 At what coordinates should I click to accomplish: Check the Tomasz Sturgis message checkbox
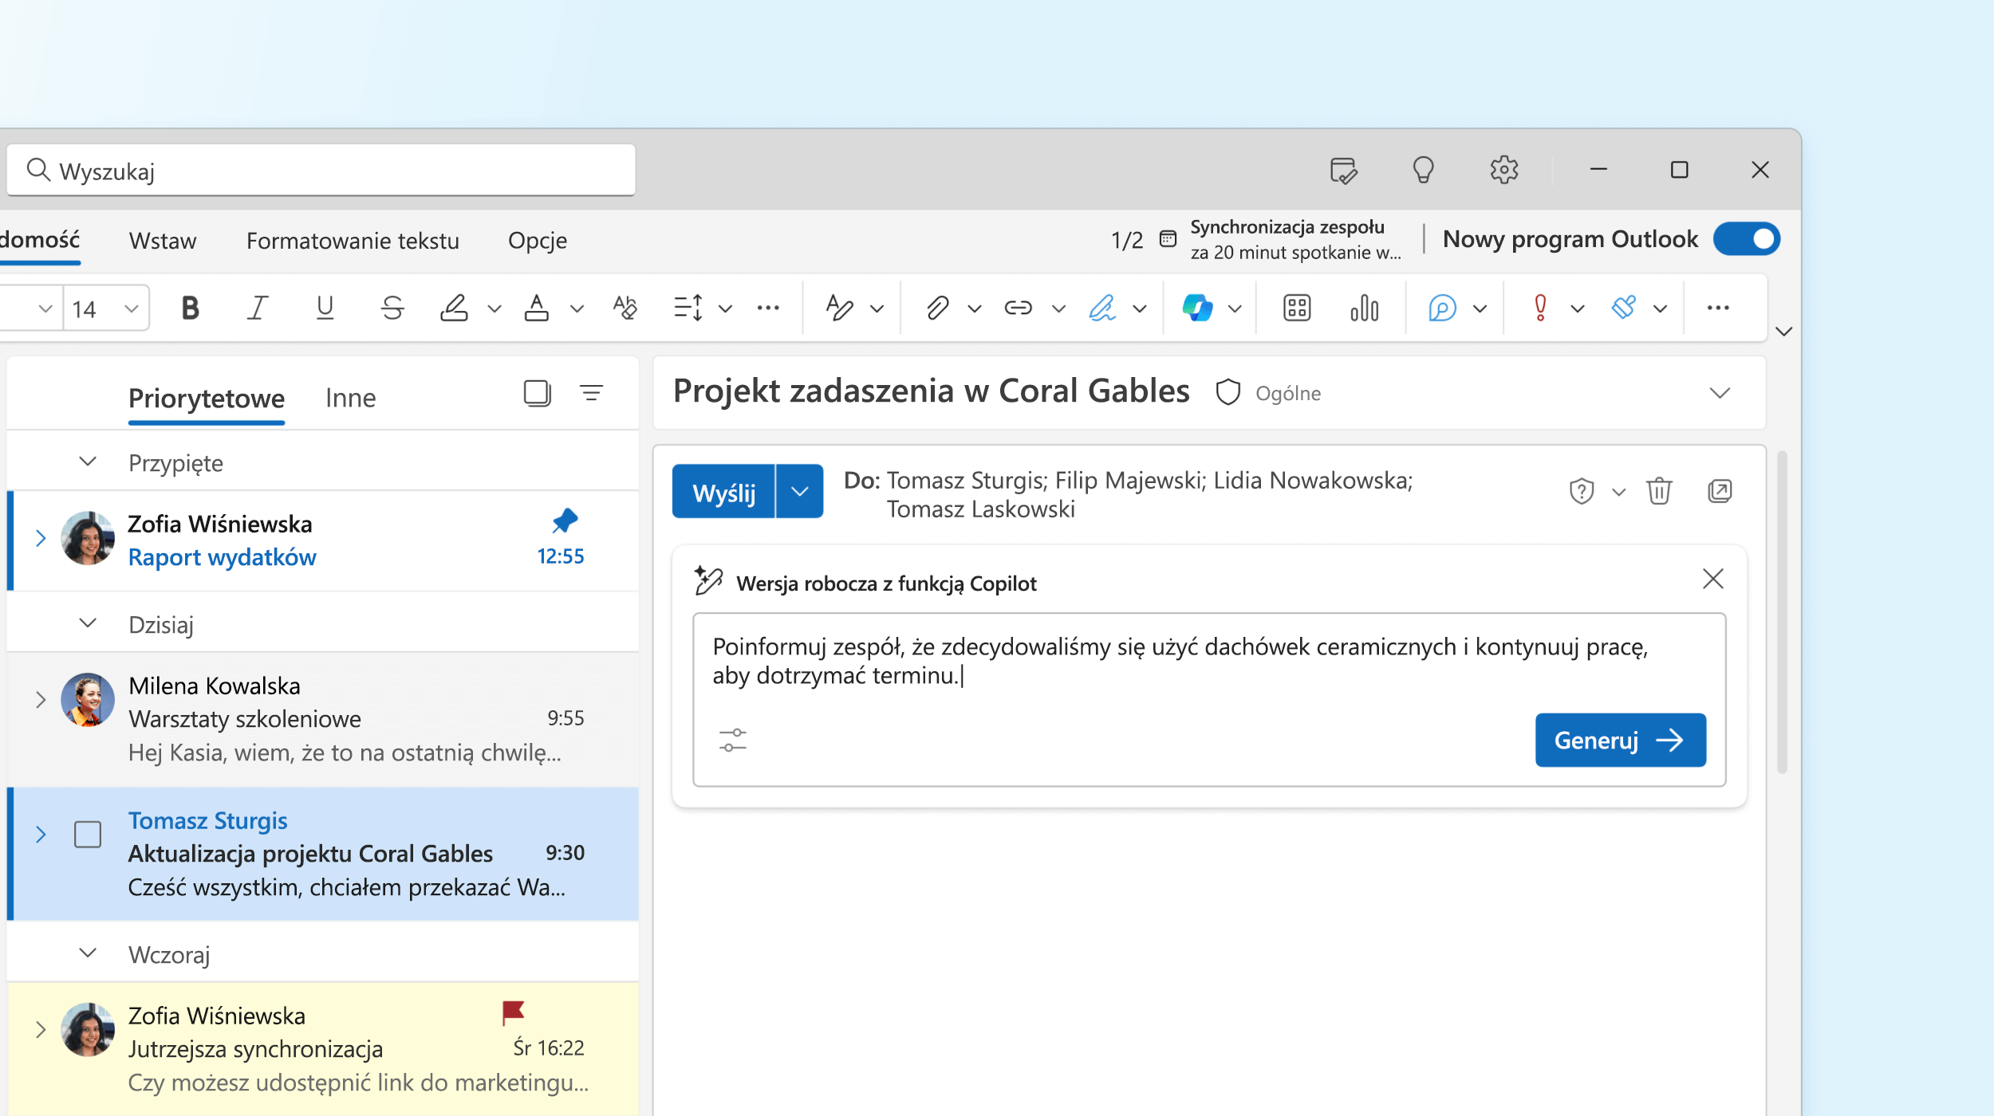pos(88,835)
